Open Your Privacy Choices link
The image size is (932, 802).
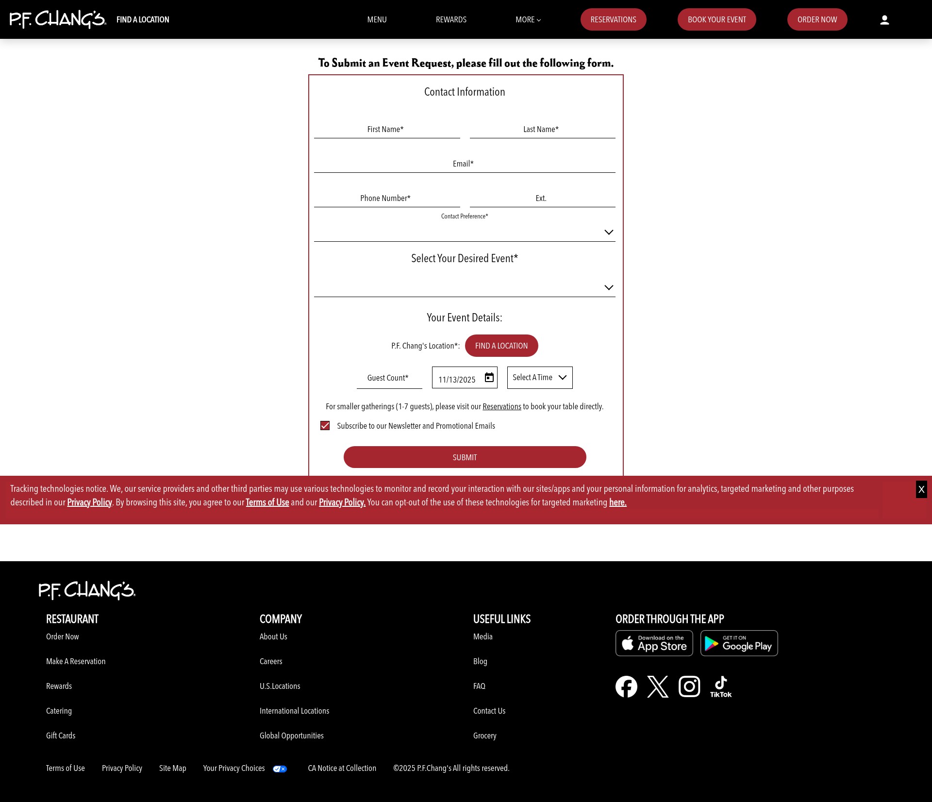[x=234, y=768]
